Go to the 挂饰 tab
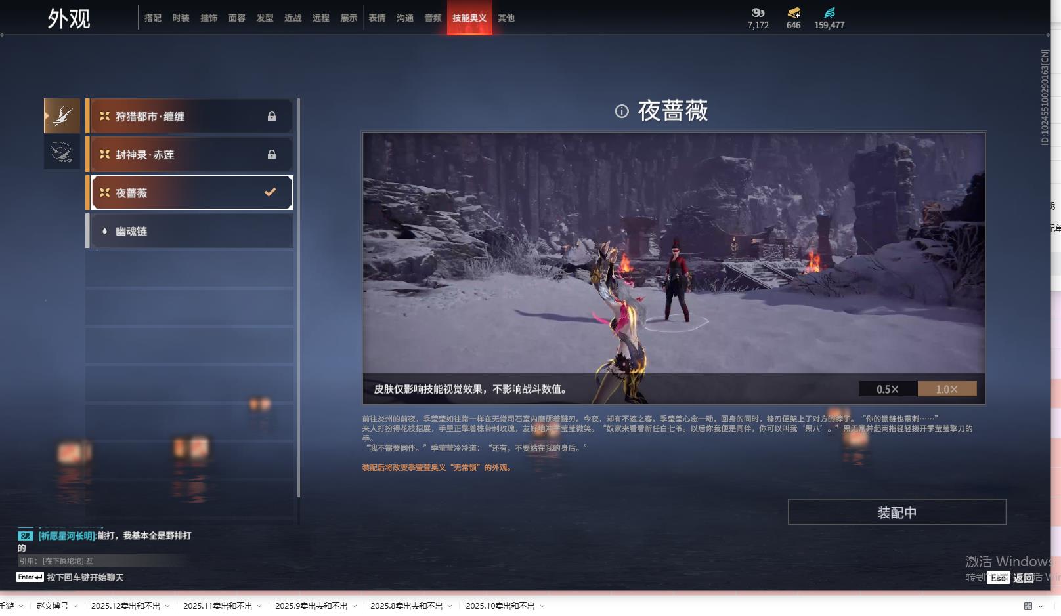Screen dimensions: 1061x616 [x=209, y=18]
